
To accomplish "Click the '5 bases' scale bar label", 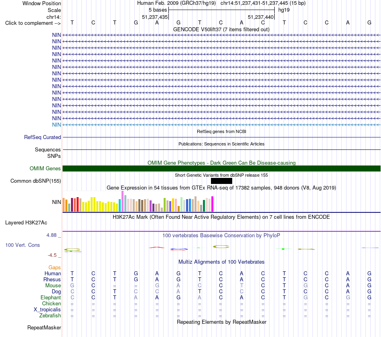I will 158,10.
